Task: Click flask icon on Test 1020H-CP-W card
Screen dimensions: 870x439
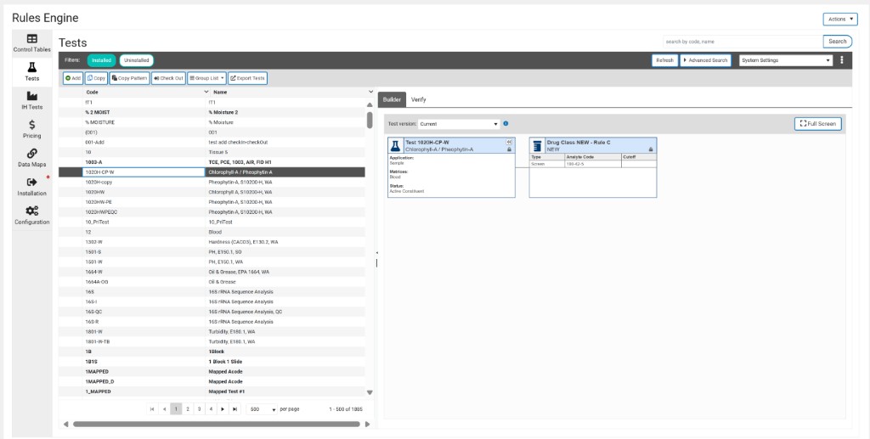Action: (x=395, y=146)
